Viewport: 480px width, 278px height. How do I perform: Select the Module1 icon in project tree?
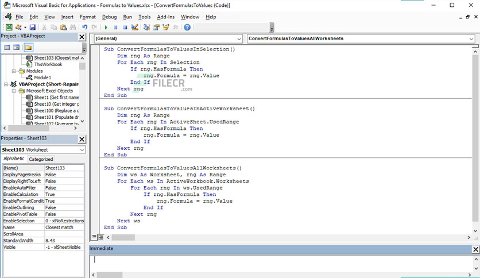(29, 78)
